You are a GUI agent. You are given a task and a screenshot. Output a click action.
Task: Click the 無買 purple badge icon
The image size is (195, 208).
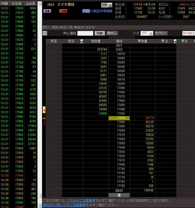[47, 11]
